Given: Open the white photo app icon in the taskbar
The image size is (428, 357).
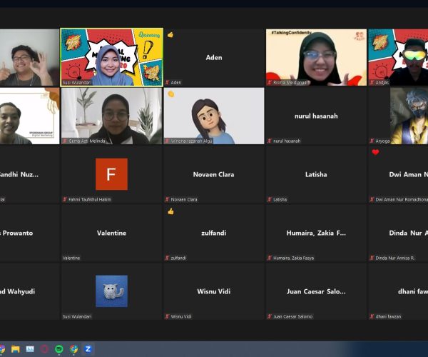Looking at the screenshot, I should (x=30, y=349).
